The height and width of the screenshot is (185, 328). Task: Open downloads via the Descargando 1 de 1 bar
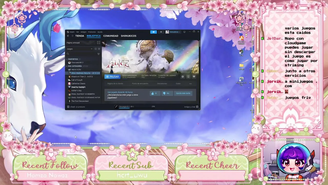[135, 107]
